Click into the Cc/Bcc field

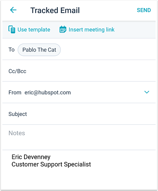pyautogui.click(x=79, y=71)
